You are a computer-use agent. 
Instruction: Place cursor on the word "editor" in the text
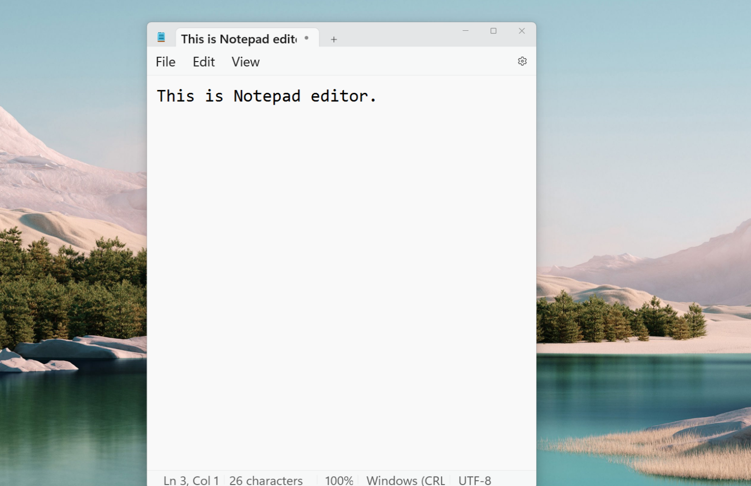(x=339, y=96)
